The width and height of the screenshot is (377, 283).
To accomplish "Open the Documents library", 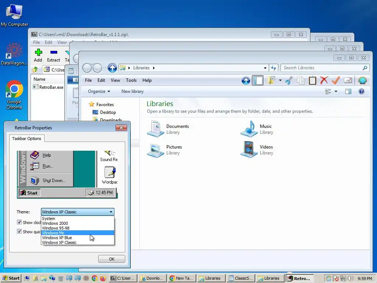I will [168, 129].
